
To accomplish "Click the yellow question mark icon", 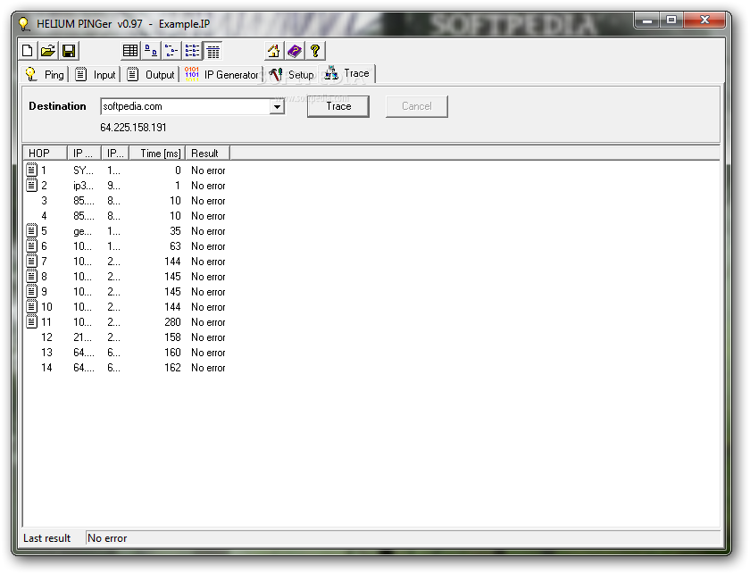I will tap(315, 51).
